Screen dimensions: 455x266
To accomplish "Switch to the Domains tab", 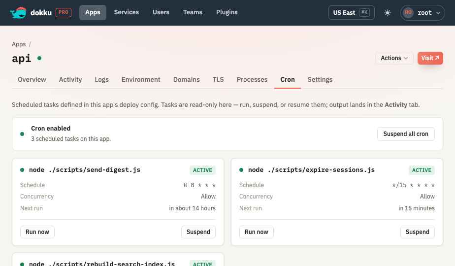I will click(x=187, y=80).
